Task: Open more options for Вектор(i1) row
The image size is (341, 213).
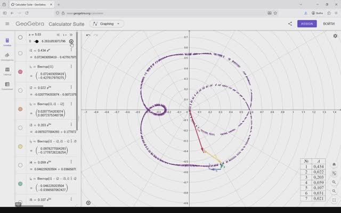Action: coord(71,67)
